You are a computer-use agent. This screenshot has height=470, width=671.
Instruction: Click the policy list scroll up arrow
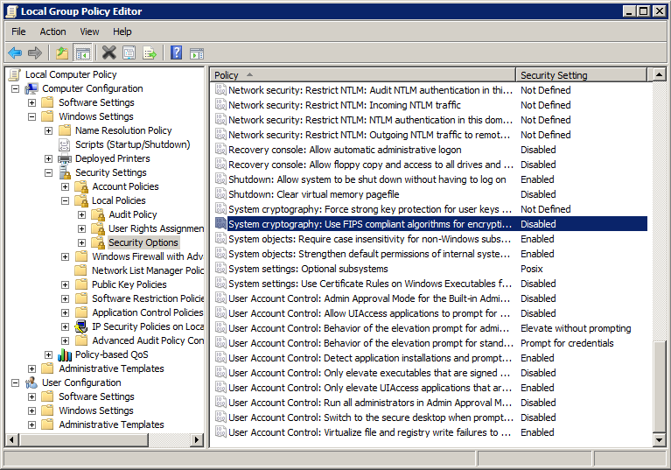[x=659, y=75]
